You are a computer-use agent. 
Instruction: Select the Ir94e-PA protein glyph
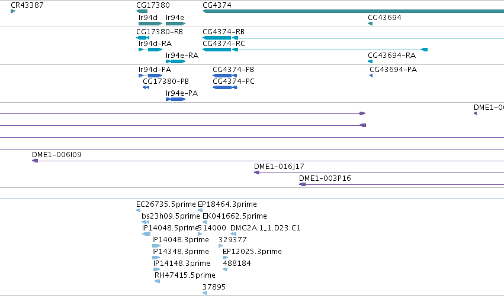pos(176,99)
